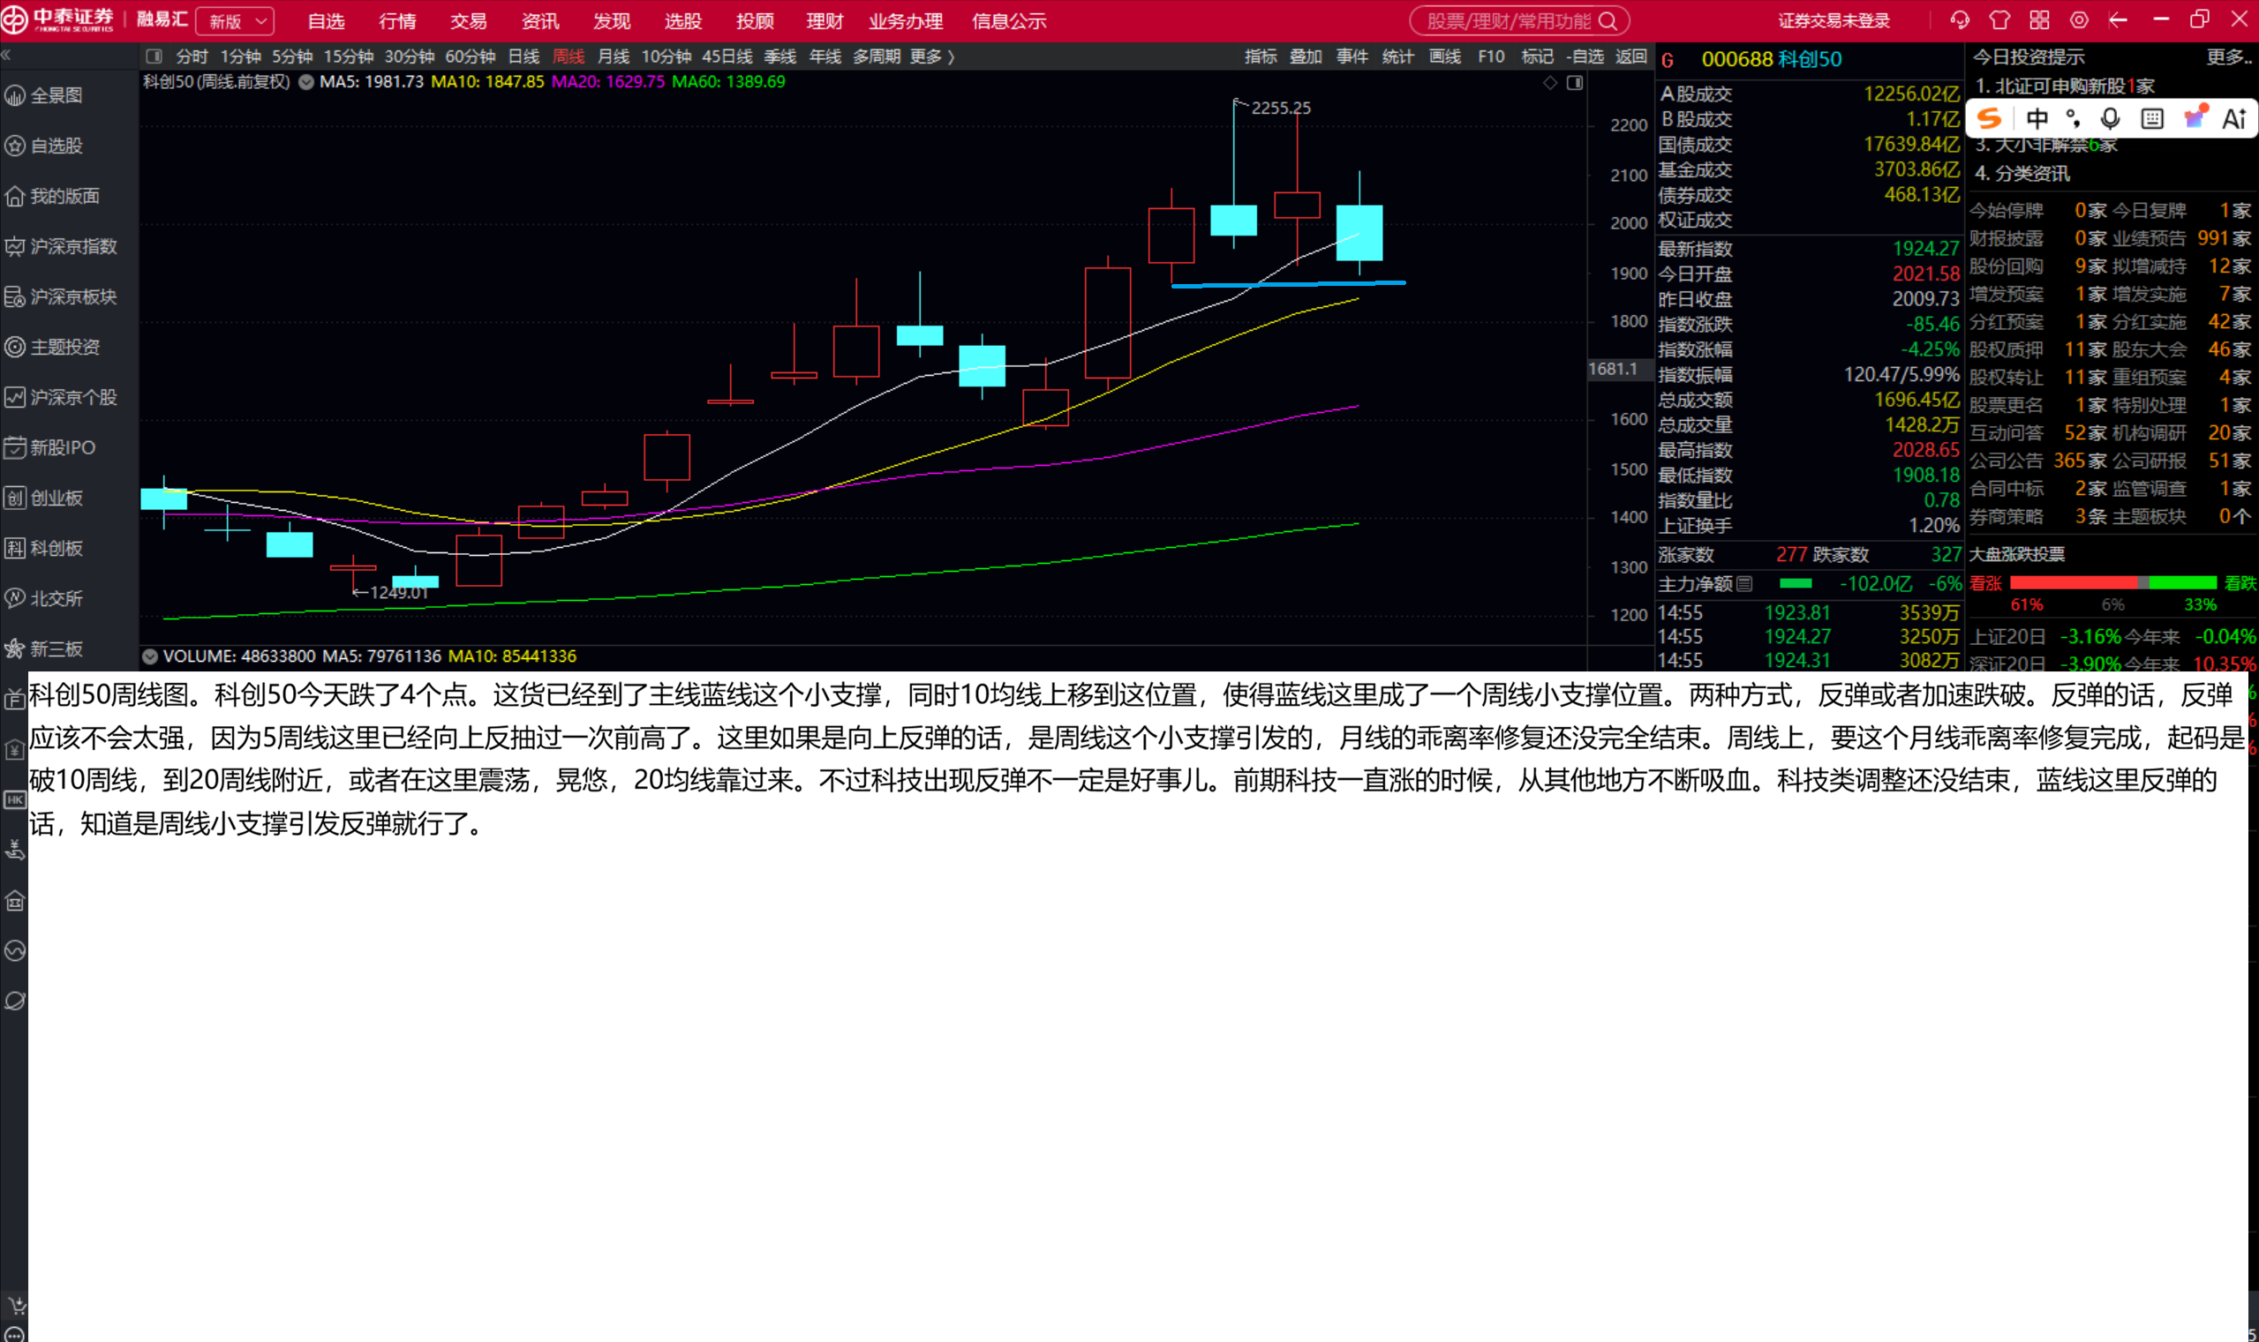Toggle the chart side panel square icon
Image resolution: width=2259 pixels, height=1342 pixels.
coord(1575,83)
